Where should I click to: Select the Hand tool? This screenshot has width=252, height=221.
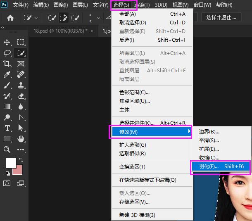pos(21,139)
